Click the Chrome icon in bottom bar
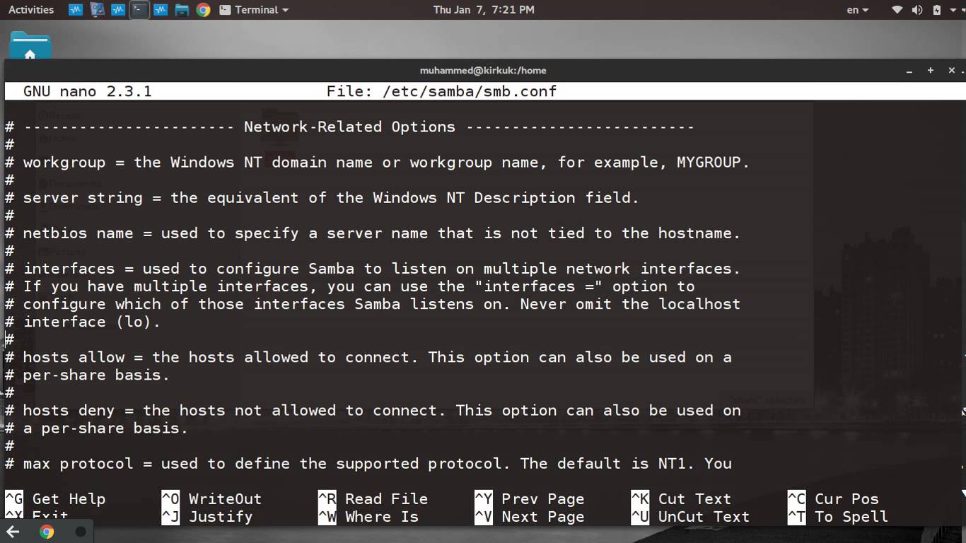Screen dimensions: 966x543 47,532
